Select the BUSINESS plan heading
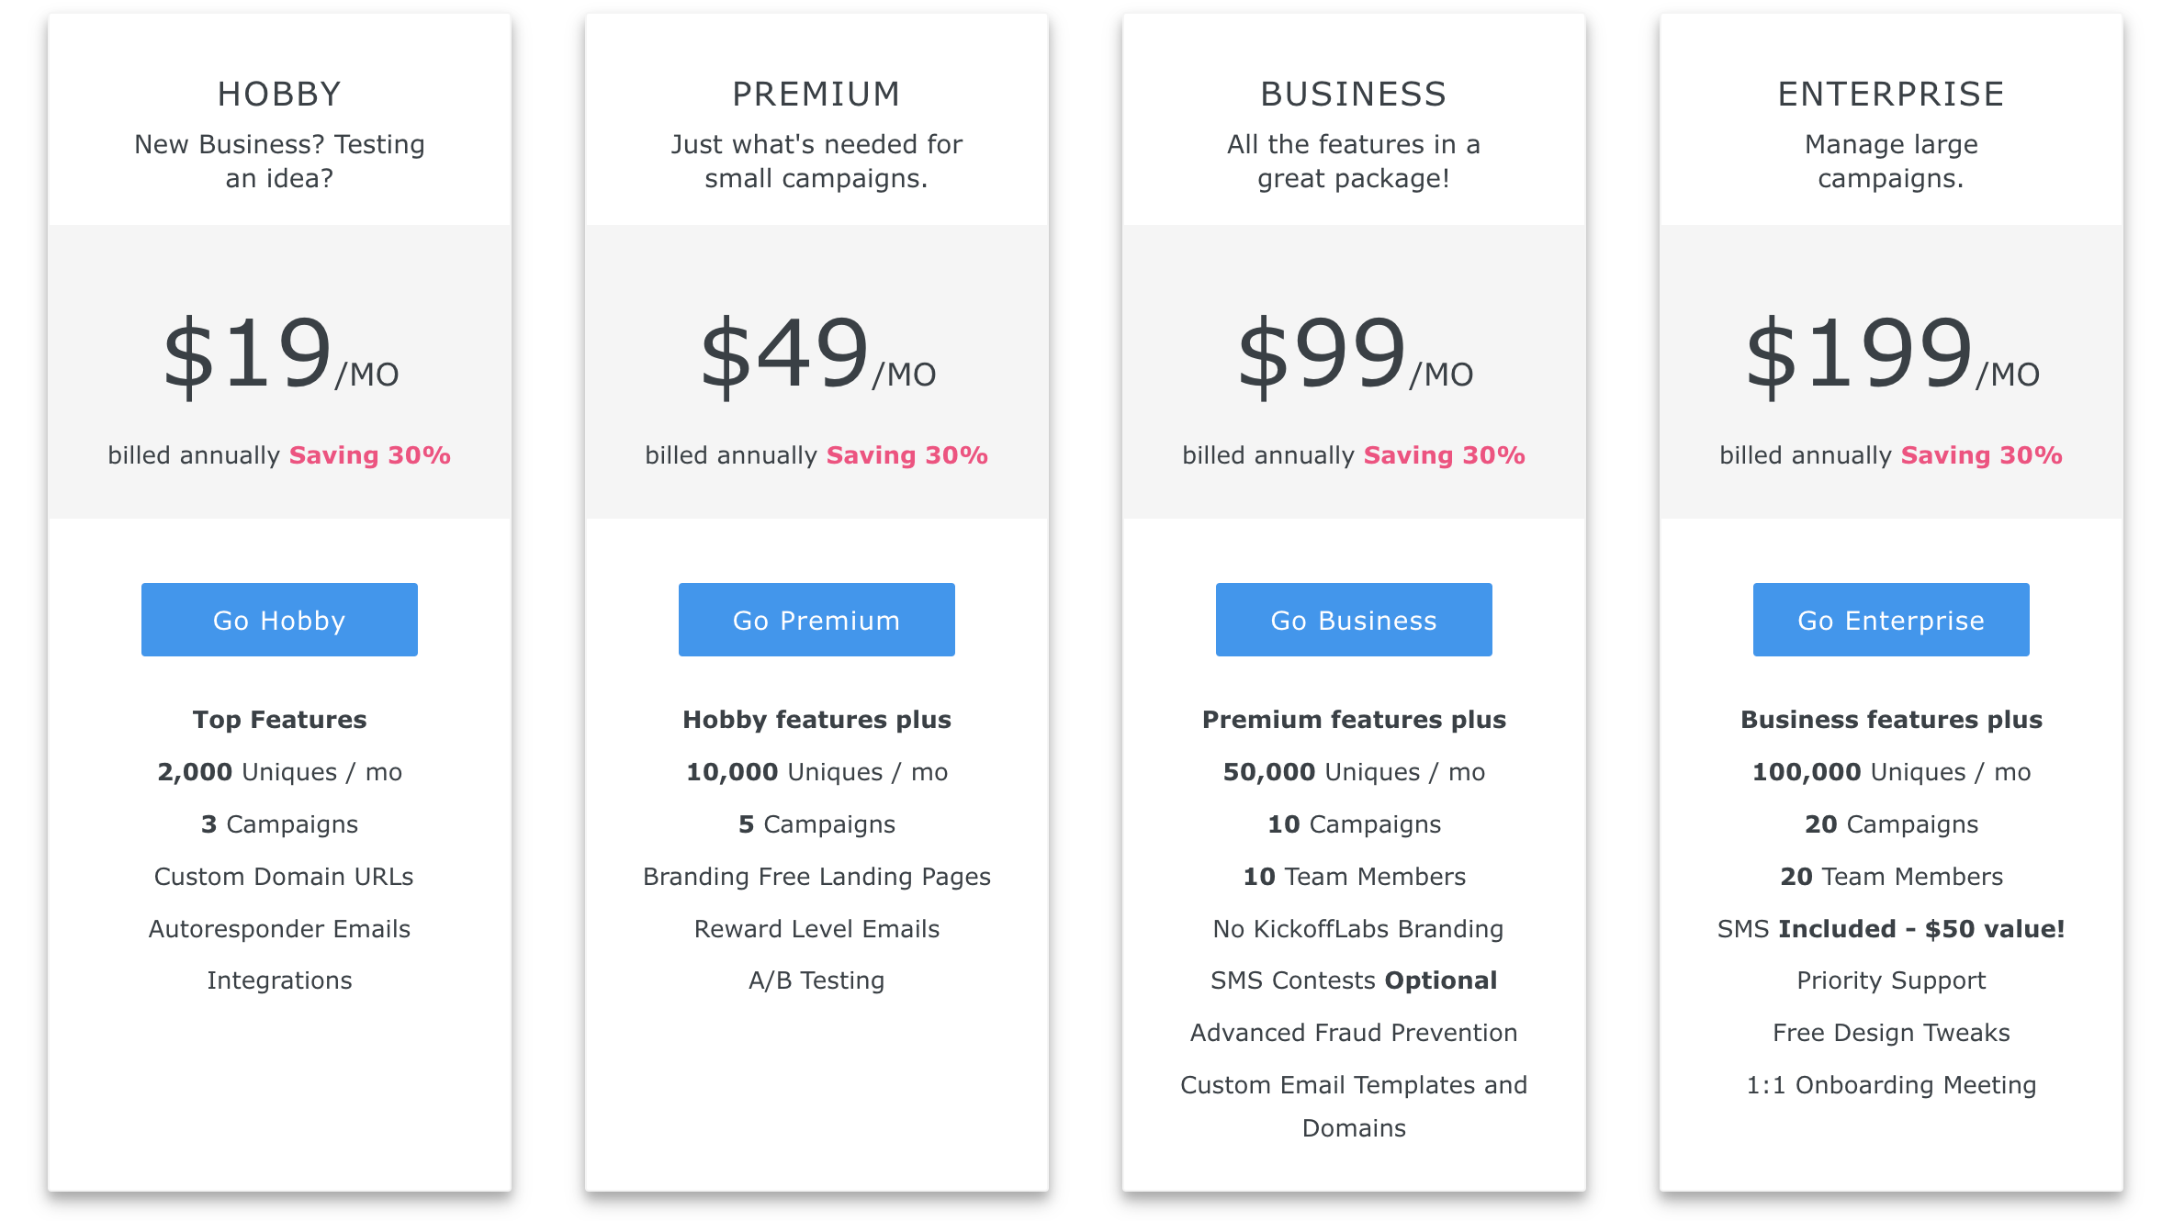This screenshot has height=1221, width=2173. [1353, 94]
